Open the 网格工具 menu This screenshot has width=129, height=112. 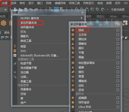(74, 3)
